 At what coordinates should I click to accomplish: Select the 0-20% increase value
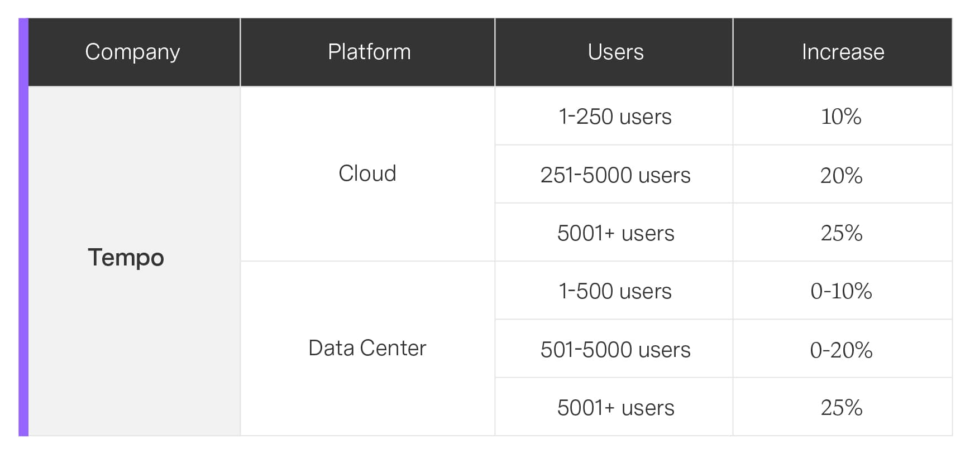(841, 350)
